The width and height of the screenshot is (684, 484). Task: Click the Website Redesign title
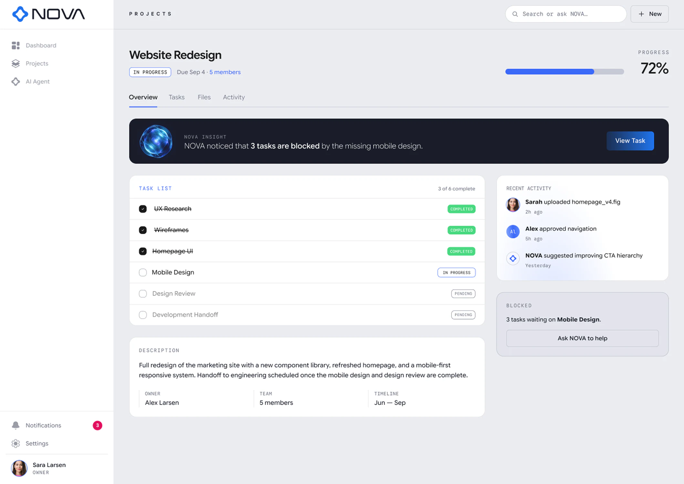tap(175, 55)
